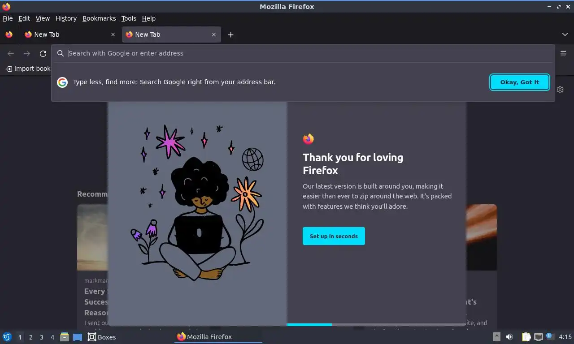Image resolution: width=574 pixels, height=344 pixels.
Task: Open file manager from taskbar
Action: tap(65, 337)
